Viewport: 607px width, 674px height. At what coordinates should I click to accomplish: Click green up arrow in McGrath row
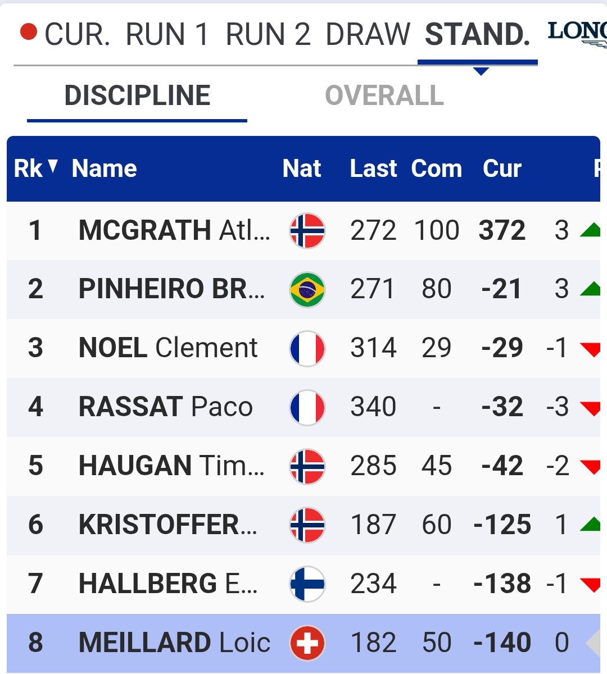click(x=590, y=230)
